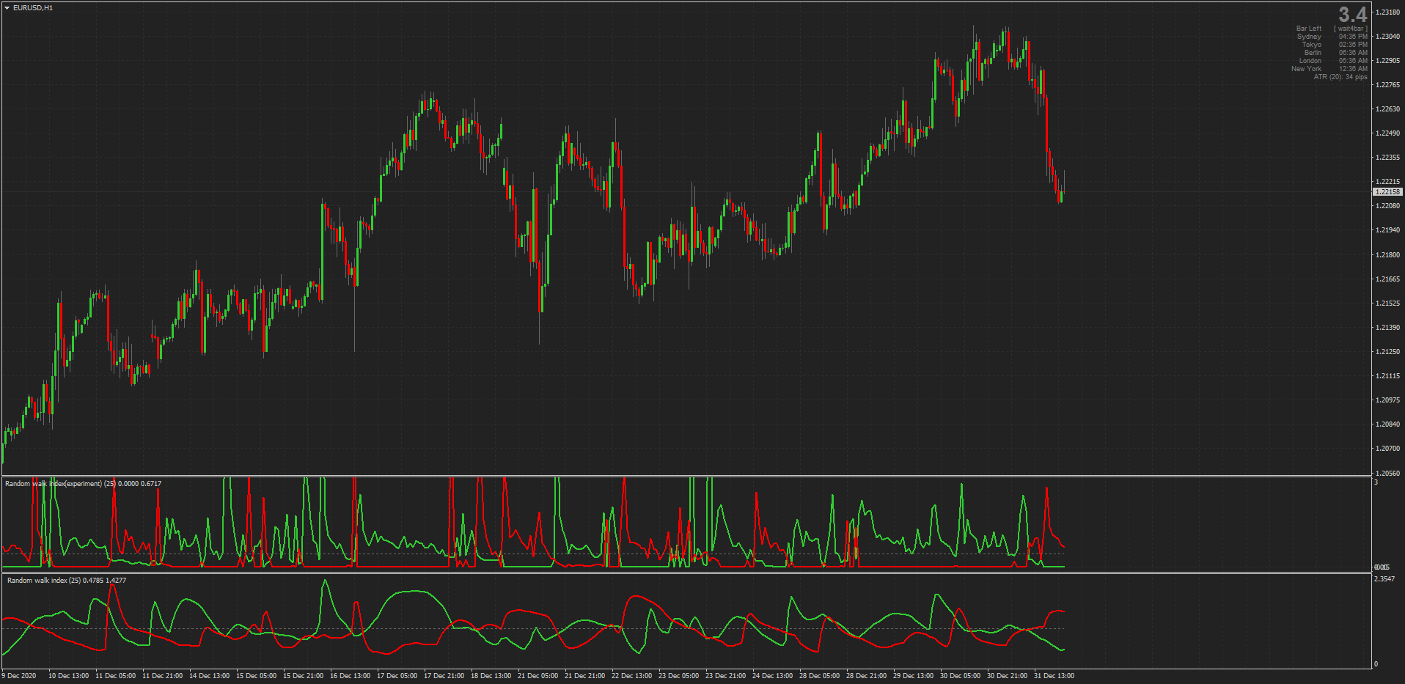The height and width of the screenshot is (684, 1405).
Task: Click the 1.21115 price scale label
Action: pyautogui.click(x=1387, y=376)
